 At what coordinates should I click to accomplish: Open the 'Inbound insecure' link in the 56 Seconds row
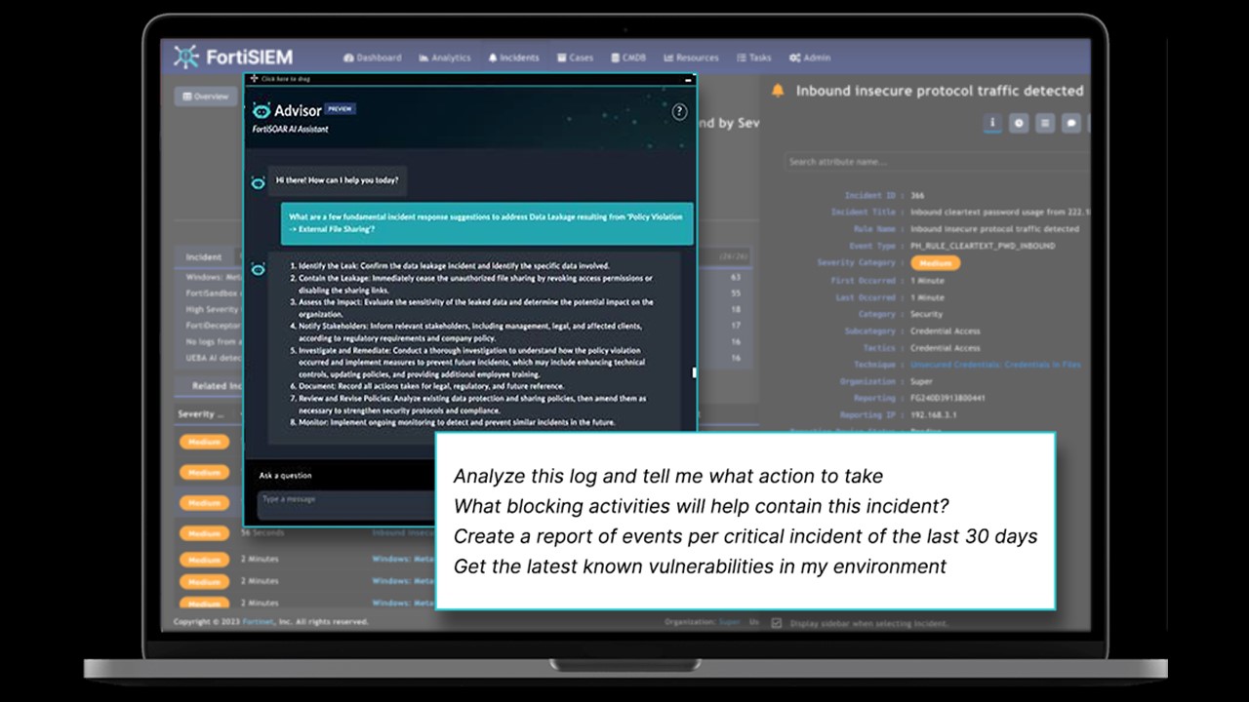point(403,533)
